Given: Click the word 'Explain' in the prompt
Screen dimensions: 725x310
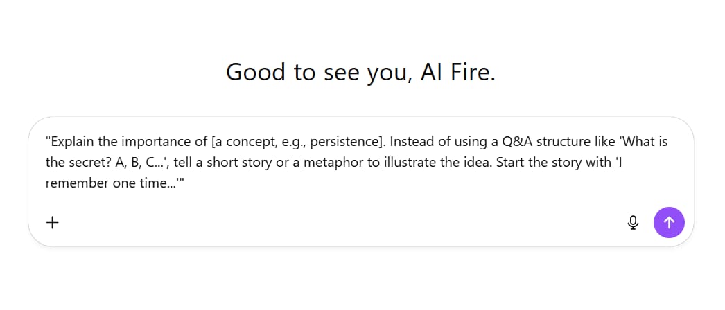Looking at the screenshot, I should click(71, 142).
